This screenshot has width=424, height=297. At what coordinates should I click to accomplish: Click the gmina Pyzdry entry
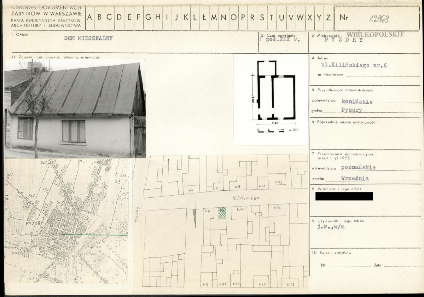coord(352,110)
